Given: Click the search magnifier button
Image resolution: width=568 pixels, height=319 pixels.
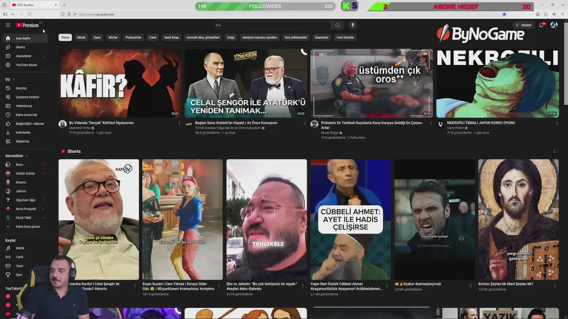Looking at the screenshot, I should 337,25.
